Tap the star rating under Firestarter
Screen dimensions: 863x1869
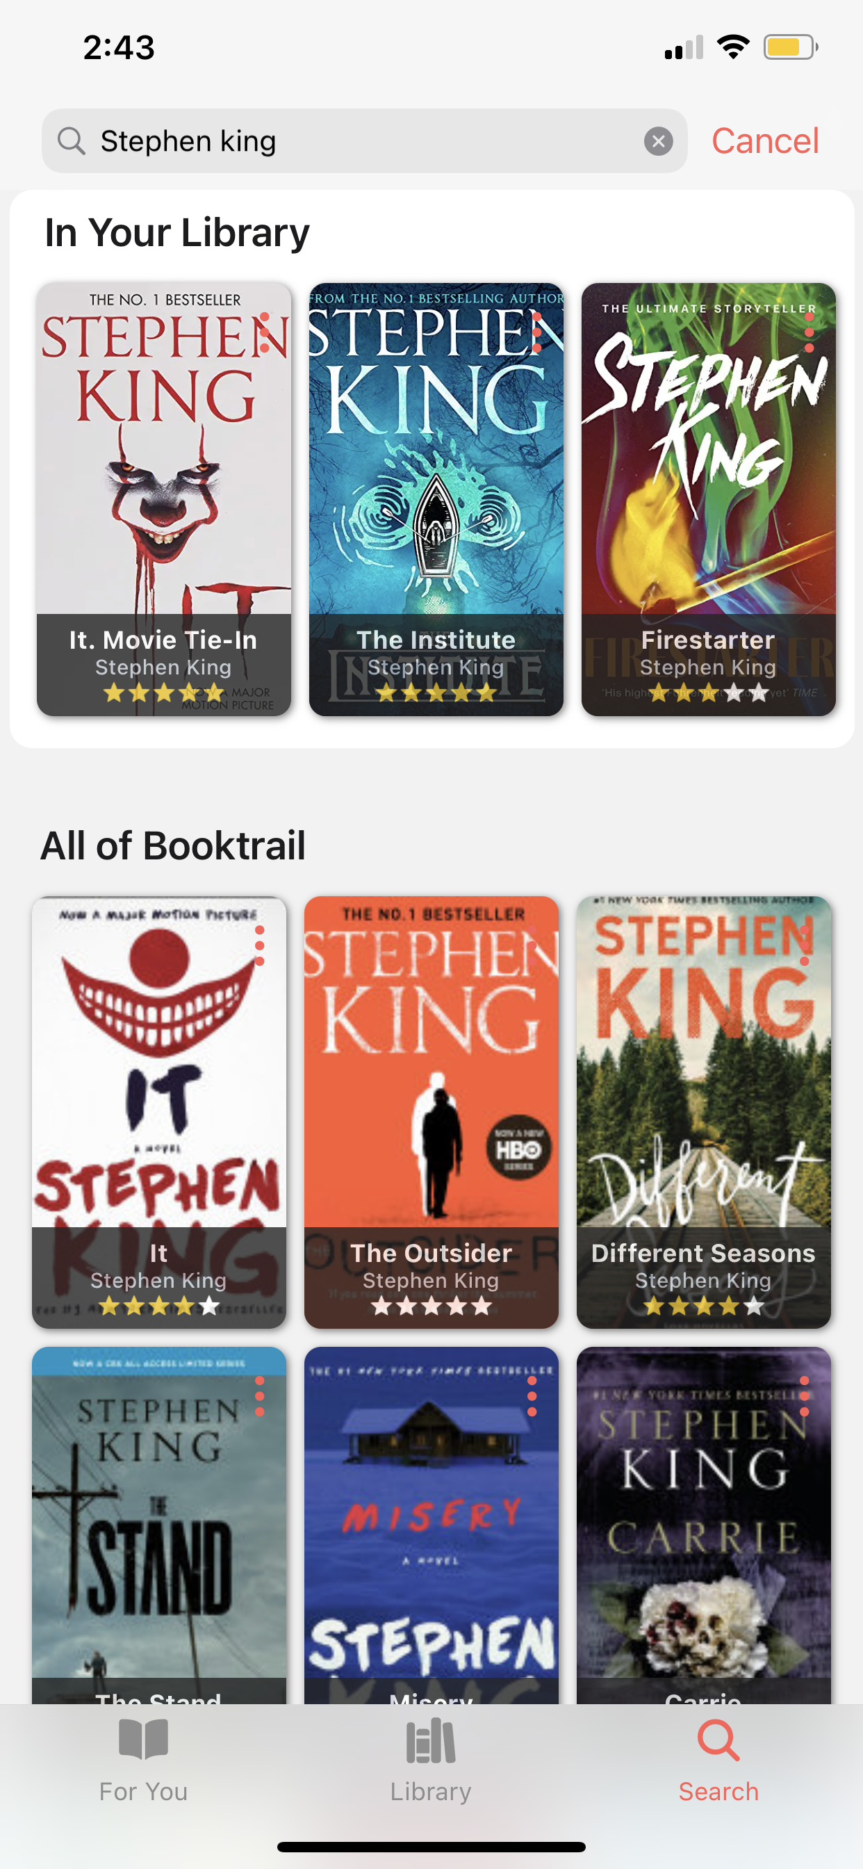(x=709, y=693)
